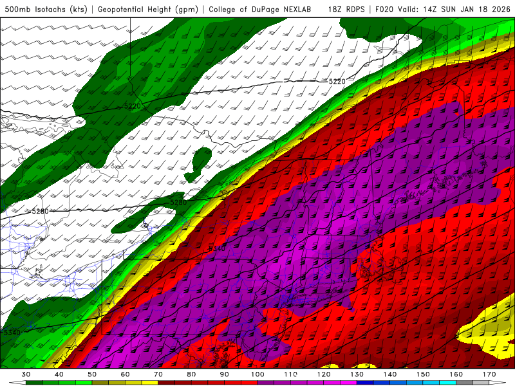
Task: Click the bright magenta 125-130 kt legend swatch
Action: coord(349,382)
